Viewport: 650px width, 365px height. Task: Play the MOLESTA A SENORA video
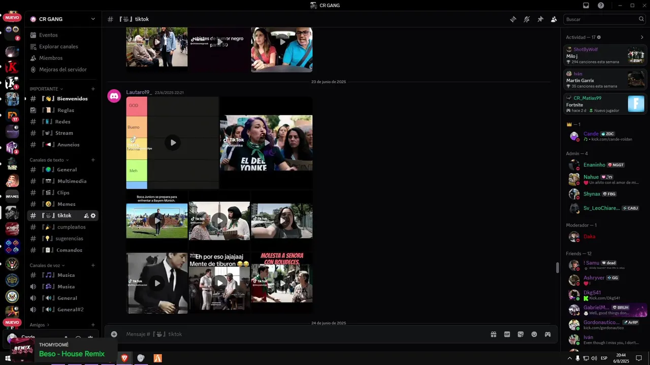click(282, 283)
